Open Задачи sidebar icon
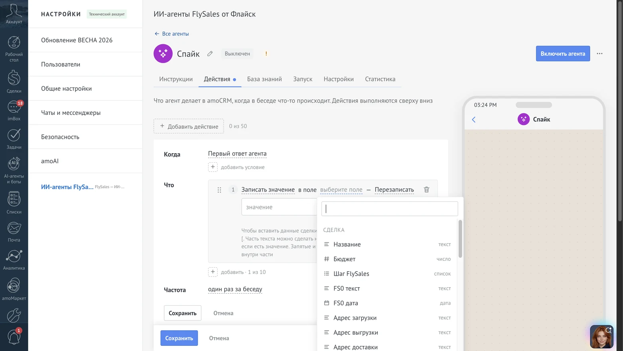 pyautogui.click(x=14, y=139)
